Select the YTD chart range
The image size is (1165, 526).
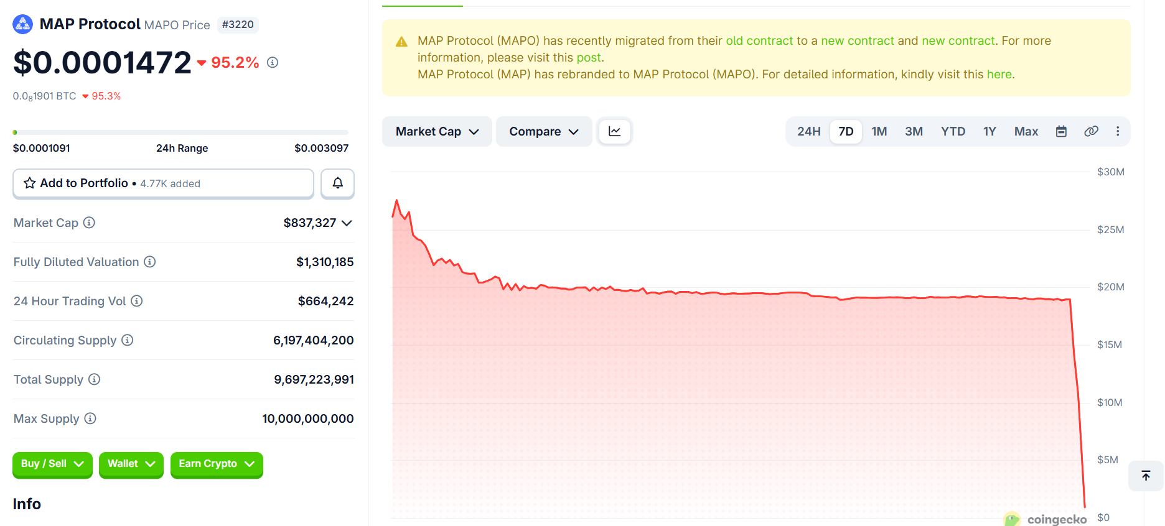pos(953,131)
